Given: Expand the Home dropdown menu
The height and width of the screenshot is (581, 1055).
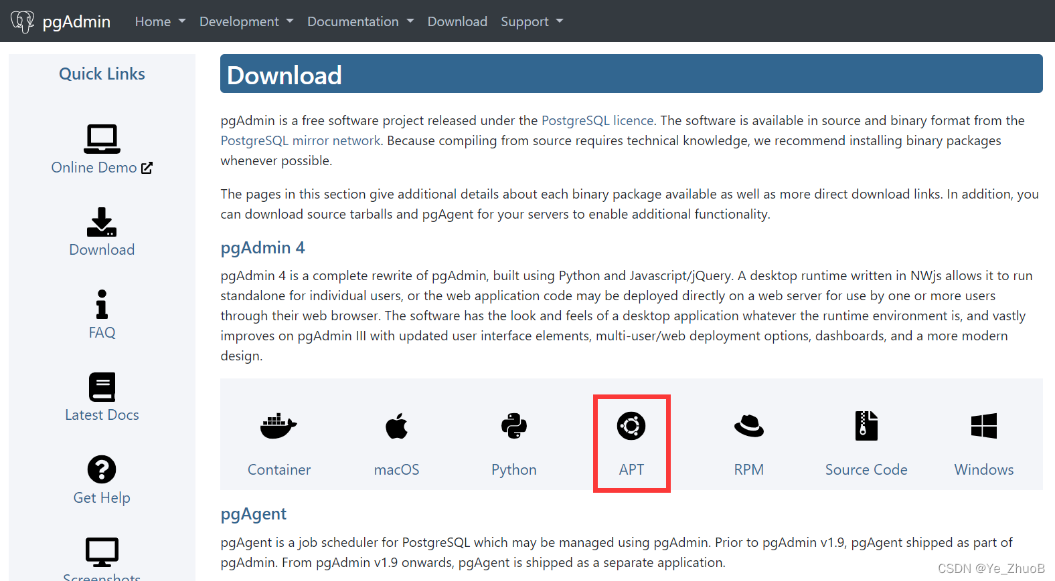Looking at the screenshot, I should click(160, 21).
